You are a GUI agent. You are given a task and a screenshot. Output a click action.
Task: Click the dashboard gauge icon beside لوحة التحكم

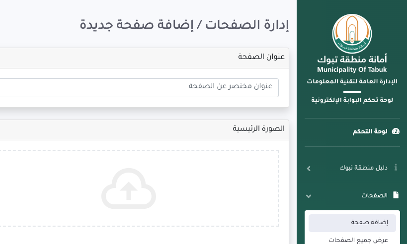coord(396,131)
